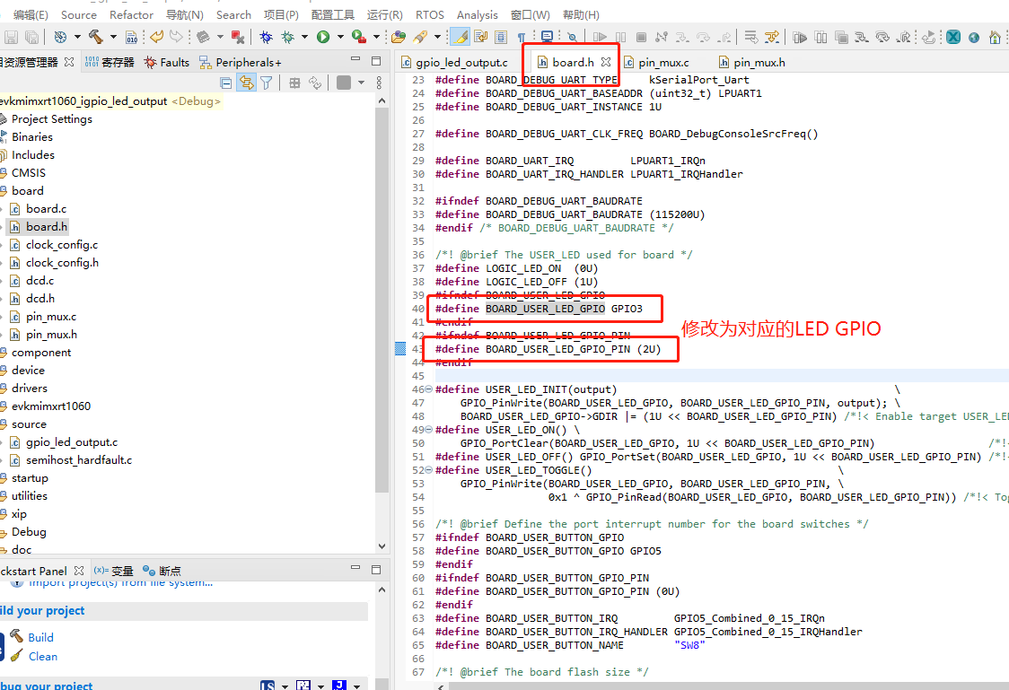This screenshot has width=1009, height=690.
Task: Collapse the USER_LED_TOGGLE fold at line 52
Action: pos(429,470)
